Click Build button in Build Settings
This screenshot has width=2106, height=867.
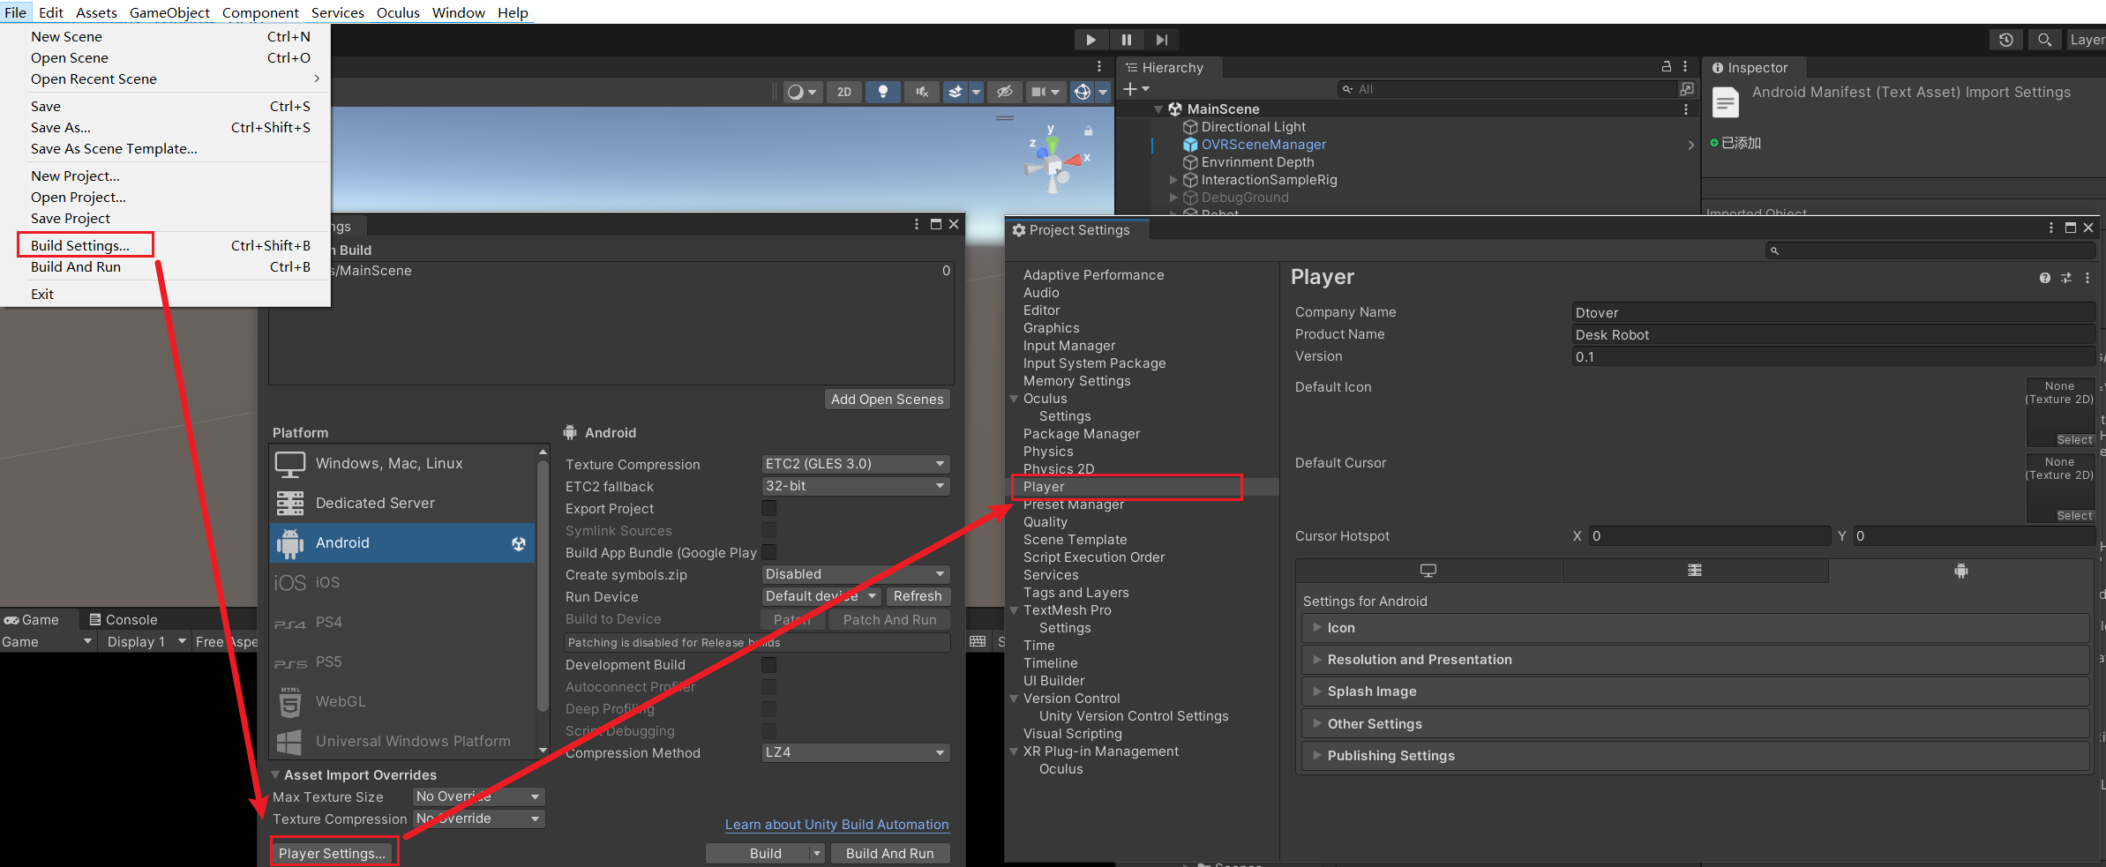pos(765,853)
